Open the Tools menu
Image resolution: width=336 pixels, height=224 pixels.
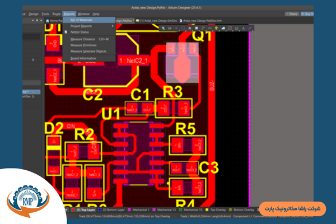coord(45,13)
